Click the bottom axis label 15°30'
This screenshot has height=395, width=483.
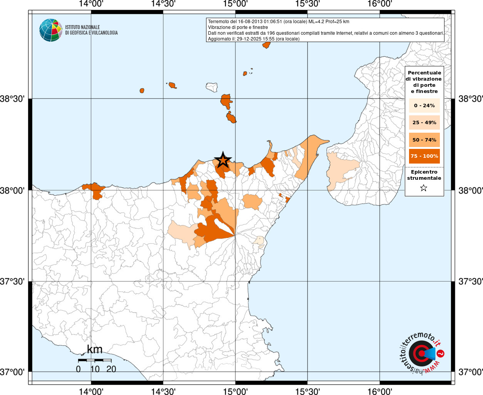[307, 392]
